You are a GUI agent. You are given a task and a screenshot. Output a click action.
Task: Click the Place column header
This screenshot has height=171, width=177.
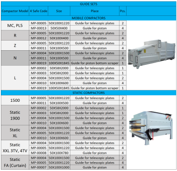click(x=95, y=11)
